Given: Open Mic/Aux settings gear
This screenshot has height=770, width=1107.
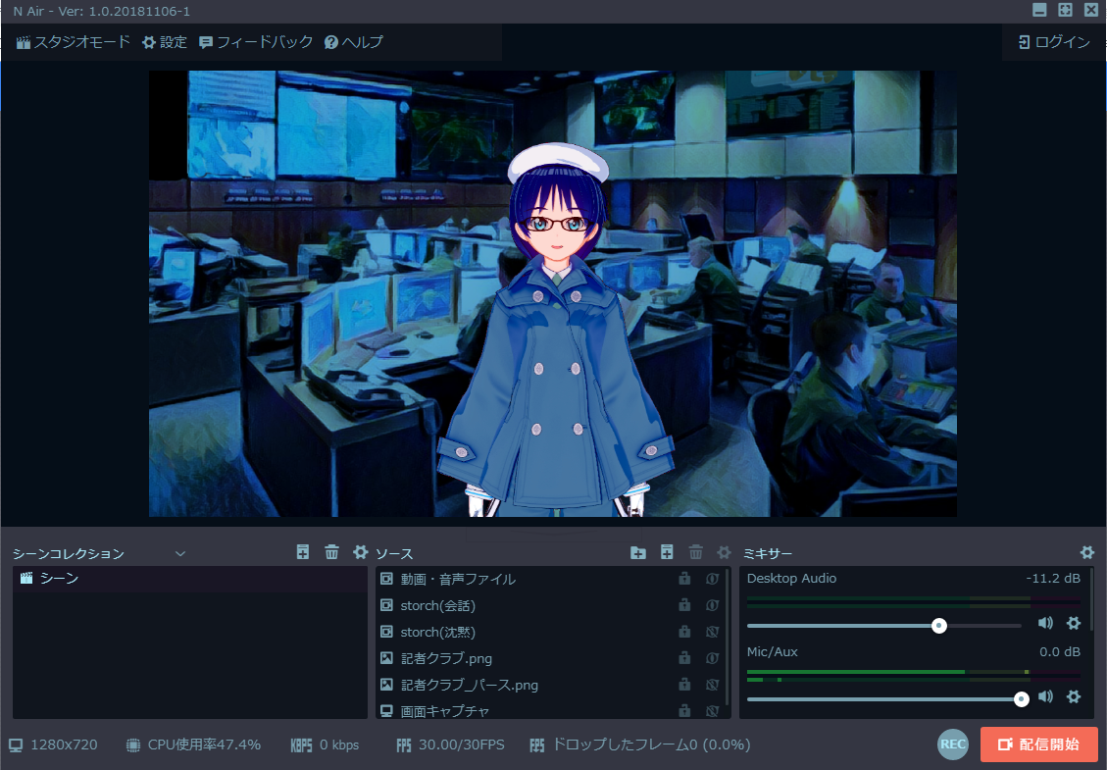Looking at the screenshot, I should [1073, 696].
